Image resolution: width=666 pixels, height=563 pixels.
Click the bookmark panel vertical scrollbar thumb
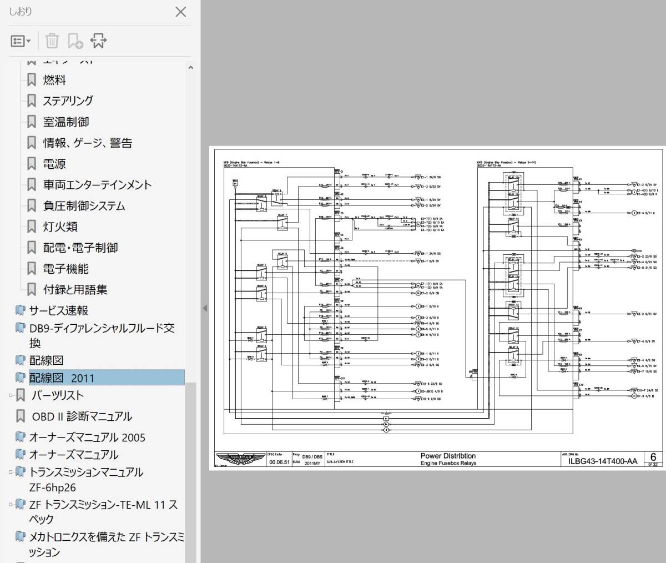point(190,472)
